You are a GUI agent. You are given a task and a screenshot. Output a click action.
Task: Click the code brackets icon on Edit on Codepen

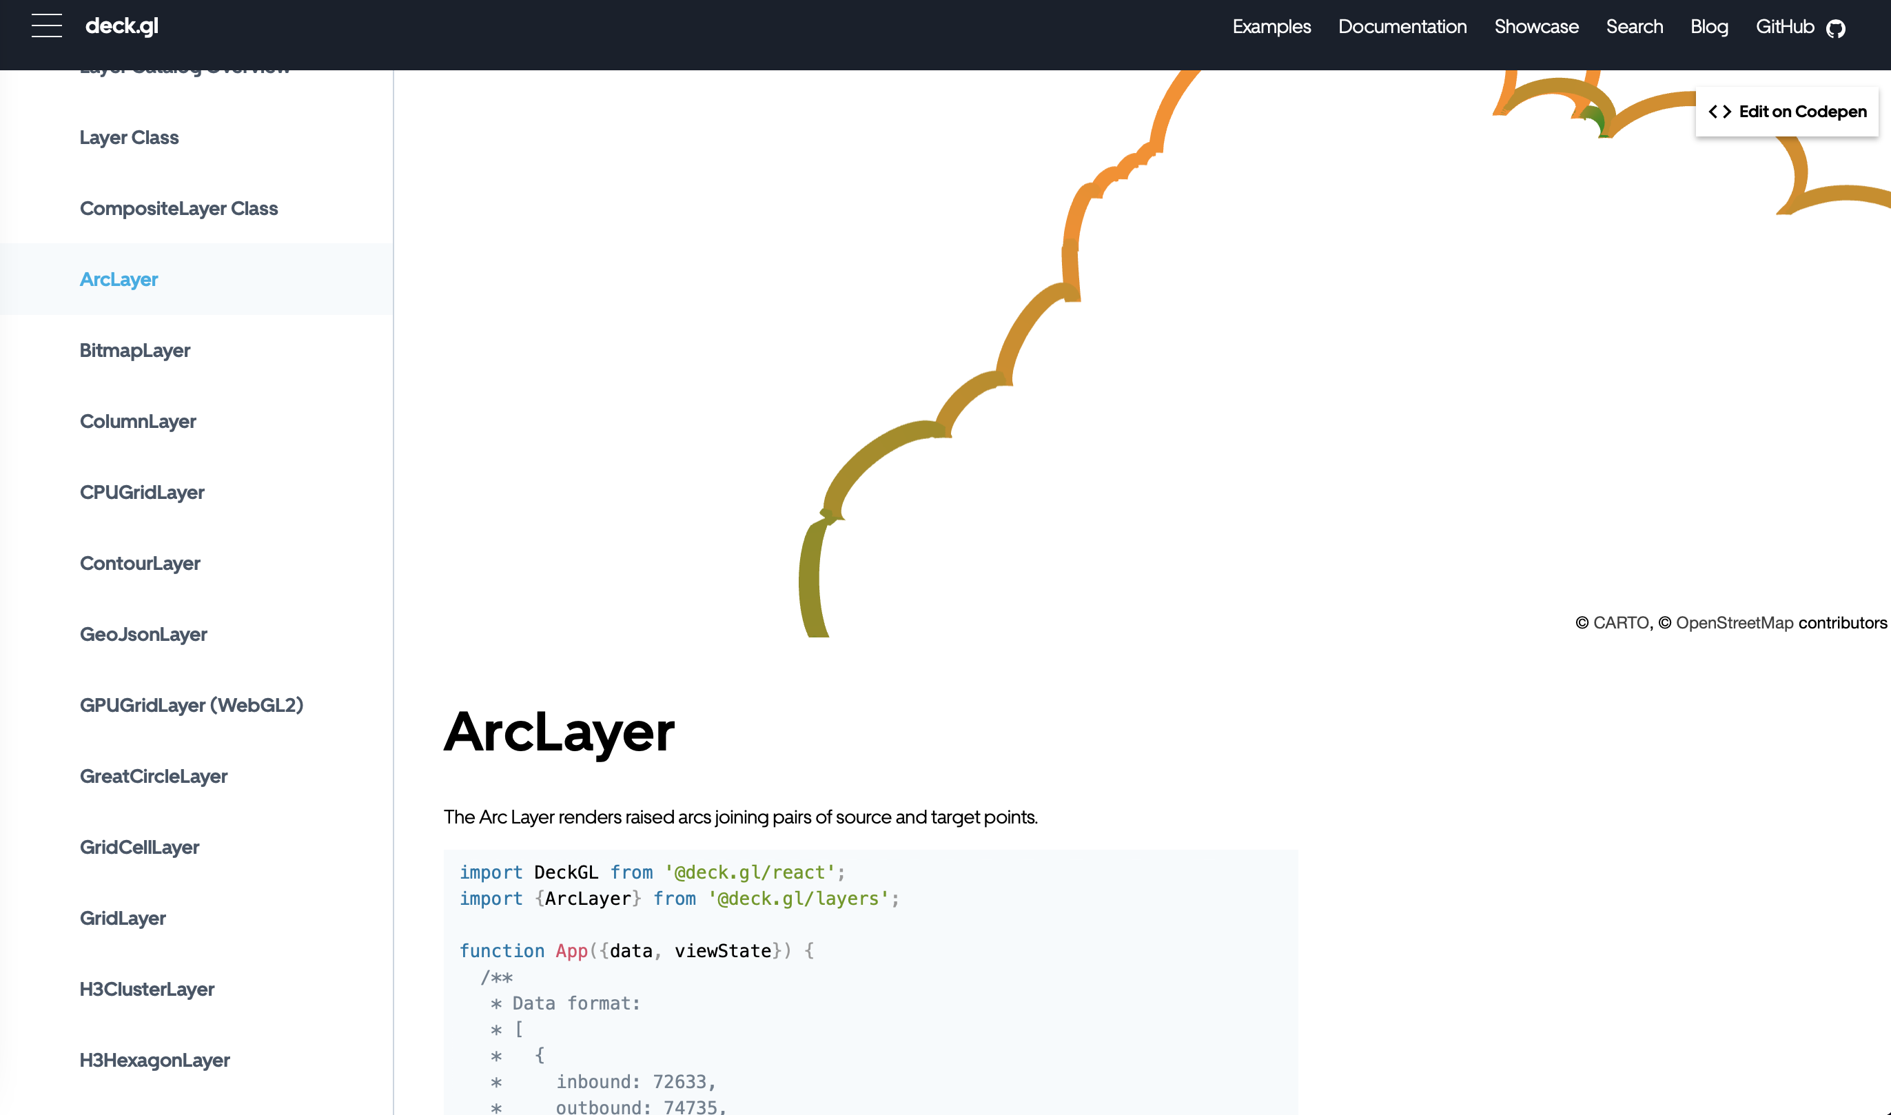point(1721,111)
